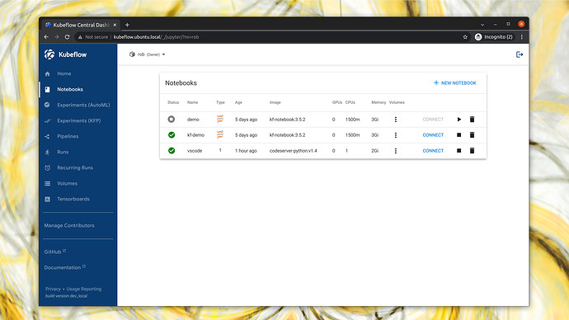This screenshot has height=320, width=569.
Task: Show volumes menu for kf-demo notebook
Action: pos(396,135)
